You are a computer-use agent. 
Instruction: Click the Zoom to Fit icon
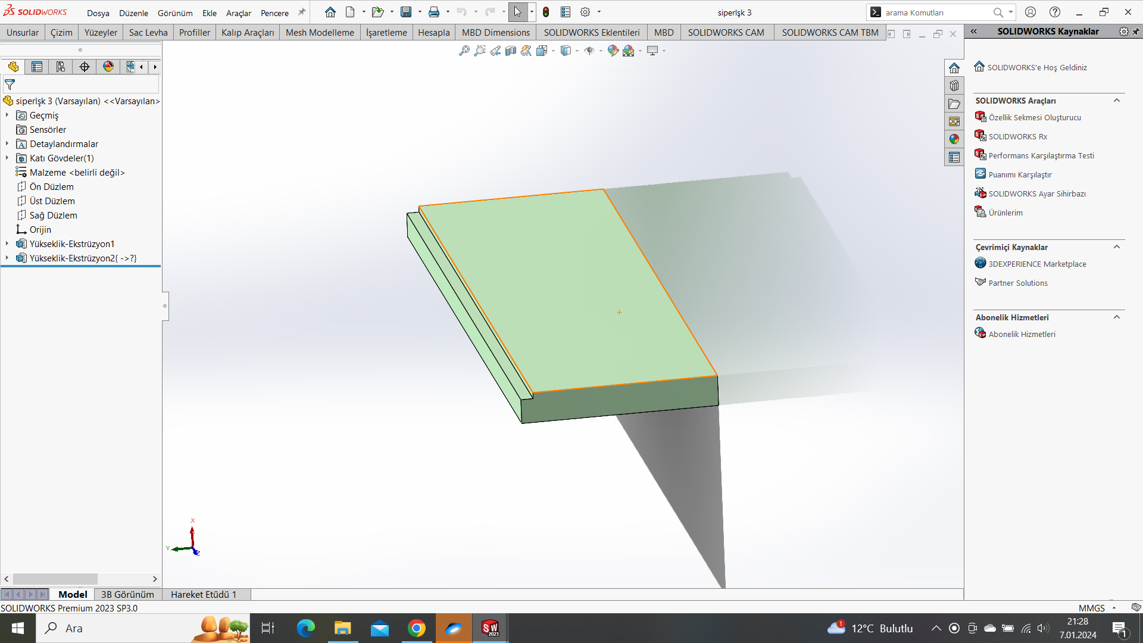(x=464, y=51)
